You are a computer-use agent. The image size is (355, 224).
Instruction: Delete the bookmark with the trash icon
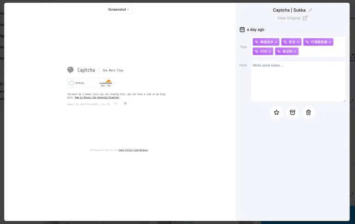[x=308, y=112]
